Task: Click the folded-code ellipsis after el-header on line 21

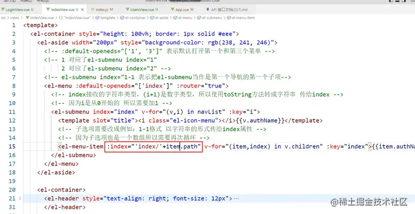Action: [x=236, y=199]
